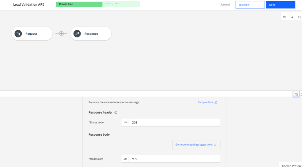Open the Sample data link

click(205, 102)
